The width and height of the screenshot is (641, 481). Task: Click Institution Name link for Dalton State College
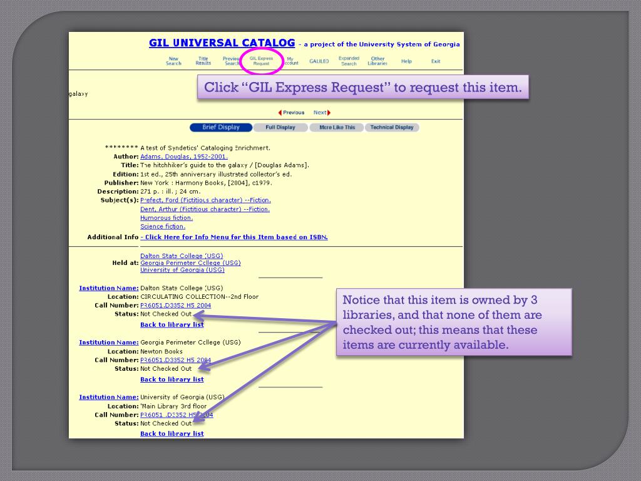109,288
